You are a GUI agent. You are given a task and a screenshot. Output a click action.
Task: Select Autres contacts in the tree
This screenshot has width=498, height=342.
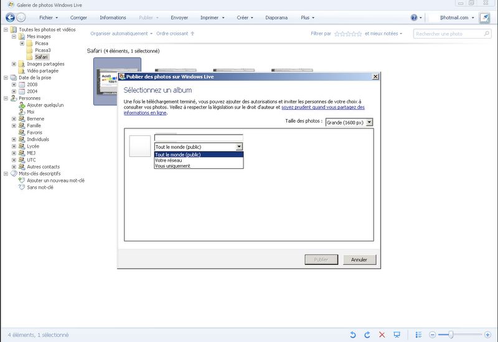coord(43,166)
